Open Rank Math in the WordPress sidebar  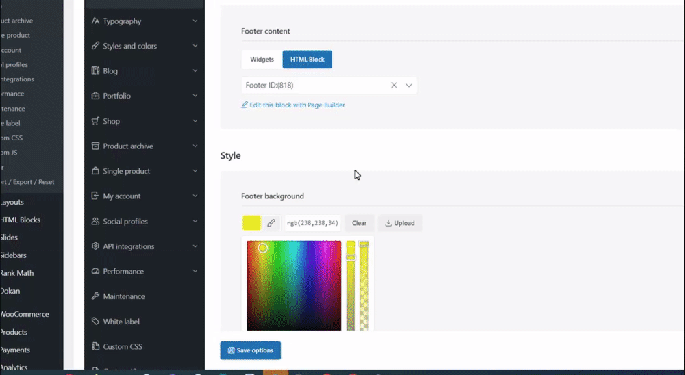tap(17, 273)
